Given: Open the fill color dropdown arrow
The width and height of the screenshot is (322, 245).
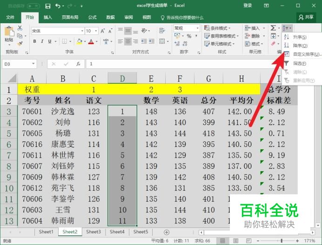Looking at the screenshot, I should [85, 42].
